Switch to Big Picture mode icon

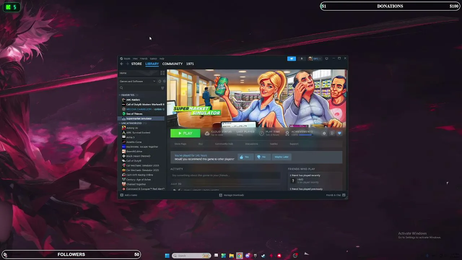(327, 58)
